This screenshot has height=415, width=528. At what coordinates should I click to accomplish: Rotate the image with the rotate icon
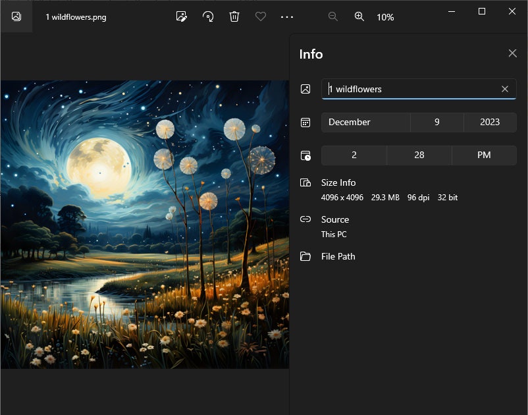point(208,16)
